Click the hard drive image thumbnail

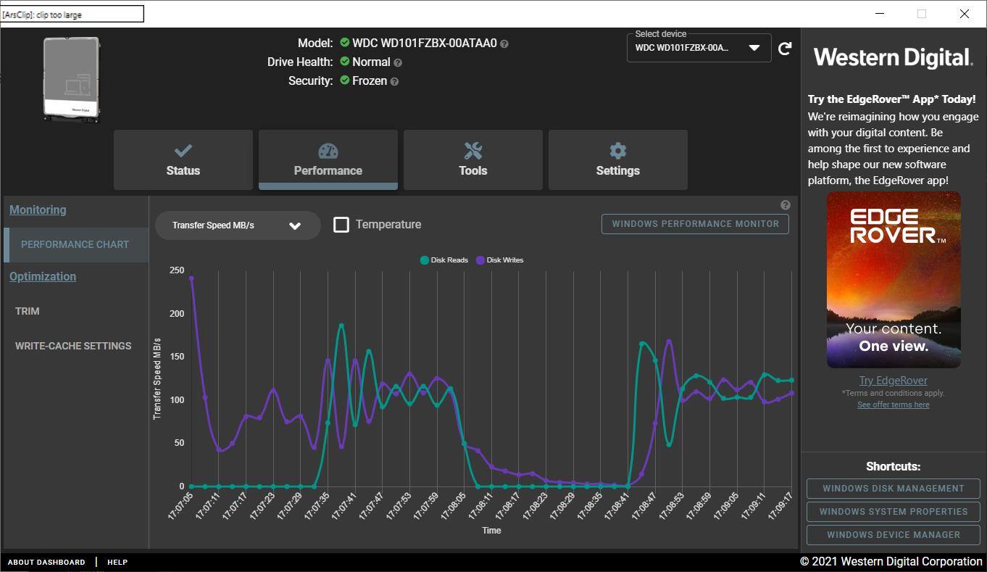(x=72, y=79)
